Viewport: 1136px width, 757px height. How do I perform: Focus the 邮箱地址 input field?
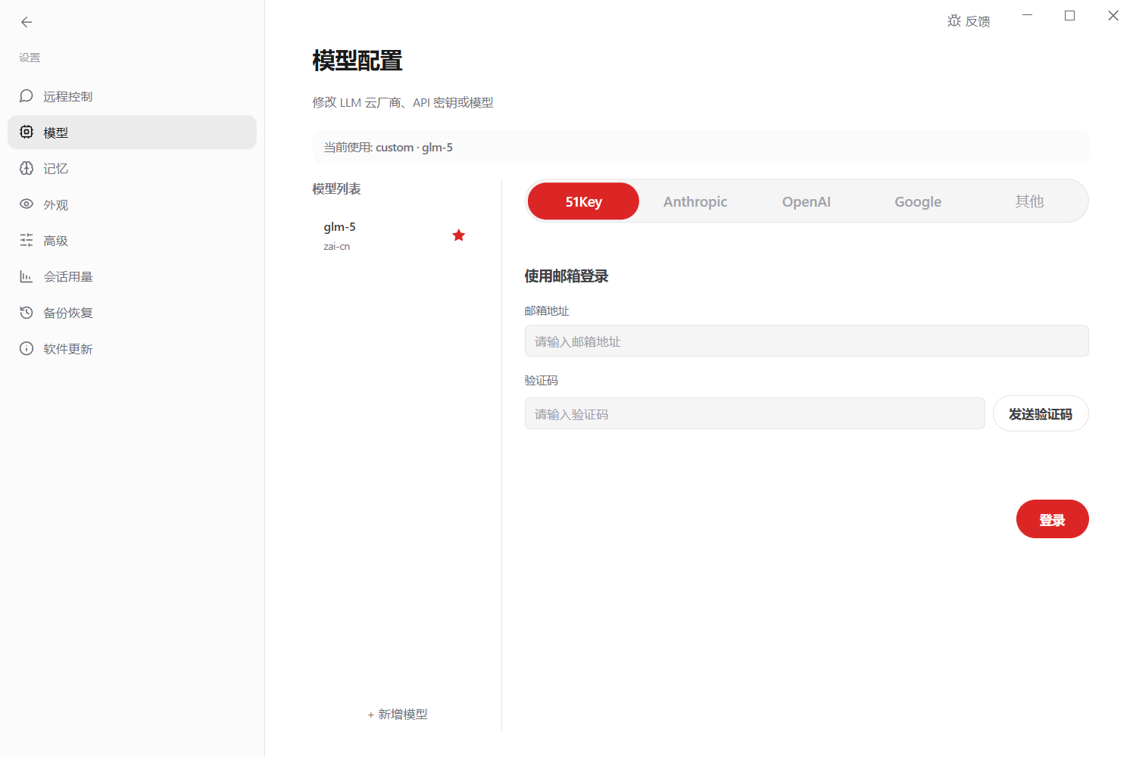pyautogui.click(x=807, y=341)
